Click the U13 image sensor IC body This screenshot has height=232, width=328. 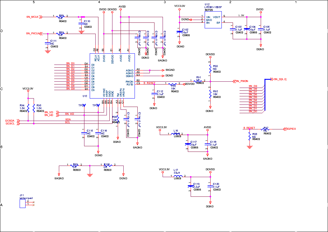[x=112, y=76]
